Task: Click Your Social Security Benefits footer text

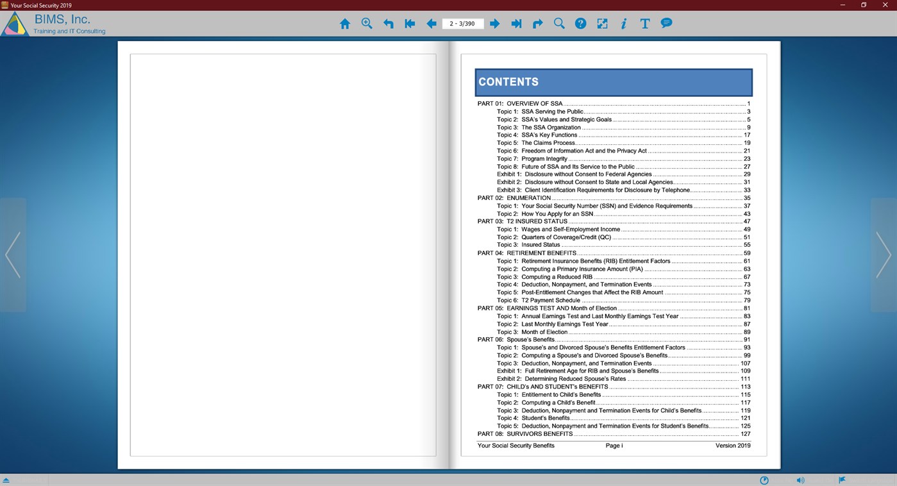Action: click(x=516, y=446)
